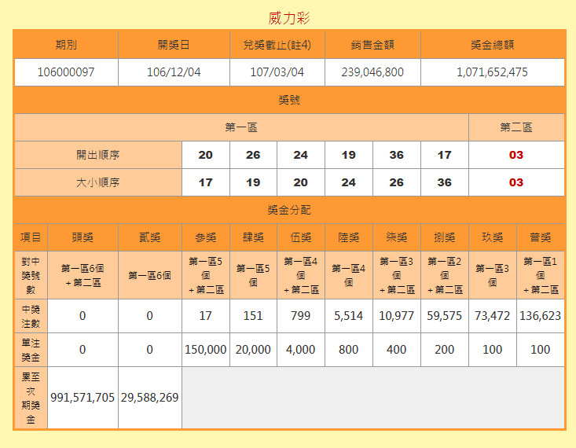
Task: Click the 柒獎 column header
Action: coord(396,237)
